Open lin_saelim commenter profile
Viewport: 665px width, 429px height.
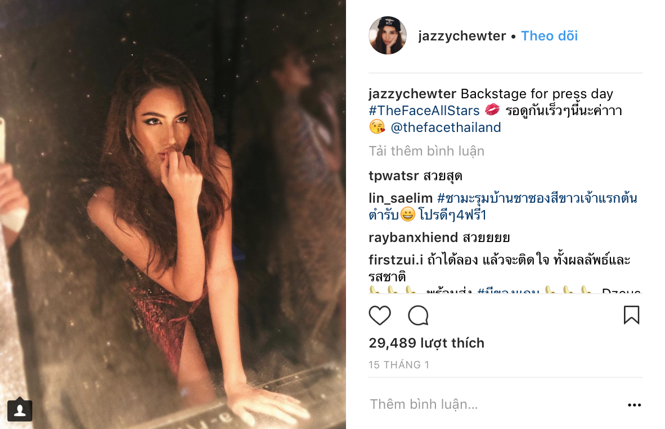[x=401, y=198]
